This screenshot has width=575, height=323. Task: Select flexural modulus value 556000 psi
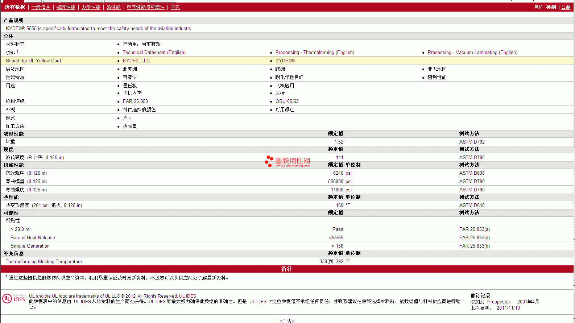pyautogui.click(x=340, y=181)
